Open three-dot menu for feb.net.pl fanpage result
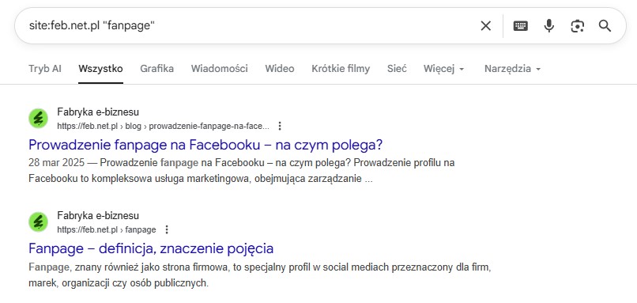Viewport: 637px width, 303px height. click(167, 229)
